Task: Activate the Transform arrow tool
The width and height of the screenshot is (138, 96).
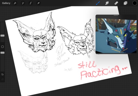Action: point(38,3)
